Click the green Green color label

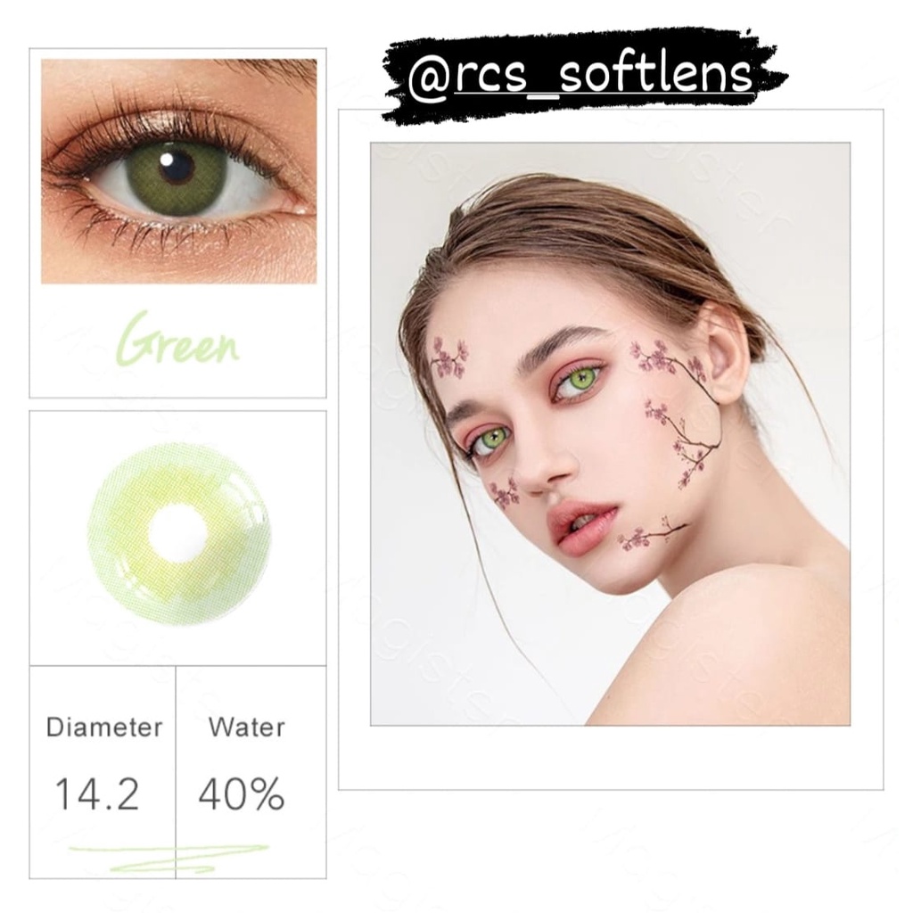180,340
